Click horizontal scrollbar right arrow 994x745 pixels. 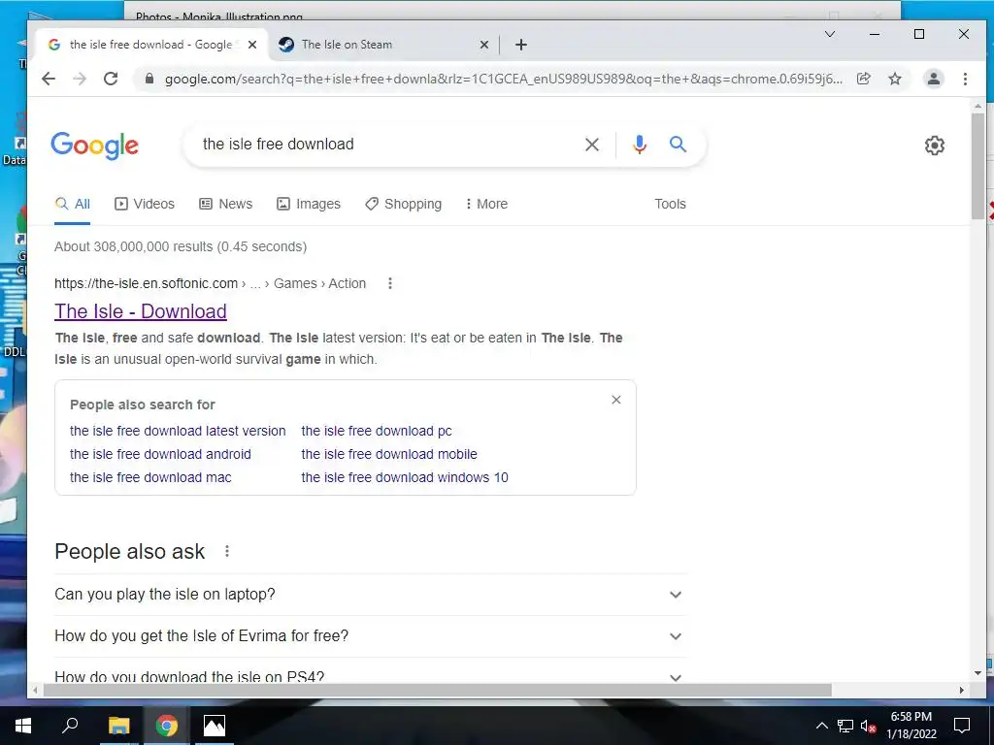tap(962, 690)
